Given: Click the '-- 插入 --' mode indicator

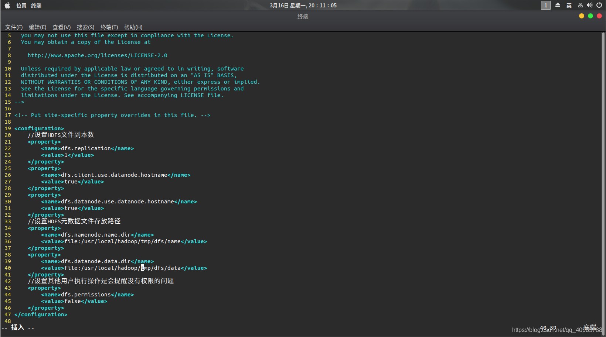Looking at the screenshot, I should [x=18, y=327].
